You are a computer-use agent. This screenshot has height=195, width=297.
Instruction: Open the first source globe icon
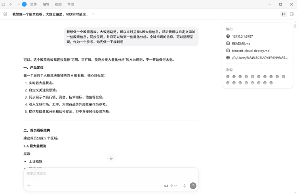pyautogui.click(x=228, y=76)
